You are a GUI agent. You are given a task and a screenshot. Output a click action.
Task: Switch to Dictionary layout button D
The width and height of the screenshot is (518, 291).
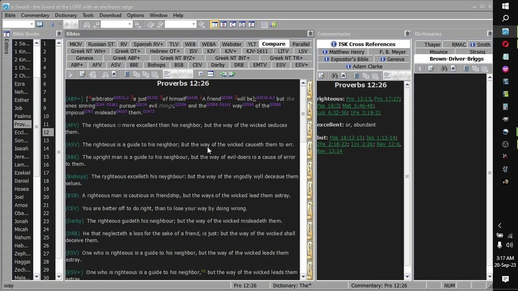click(x=242, y=24)
